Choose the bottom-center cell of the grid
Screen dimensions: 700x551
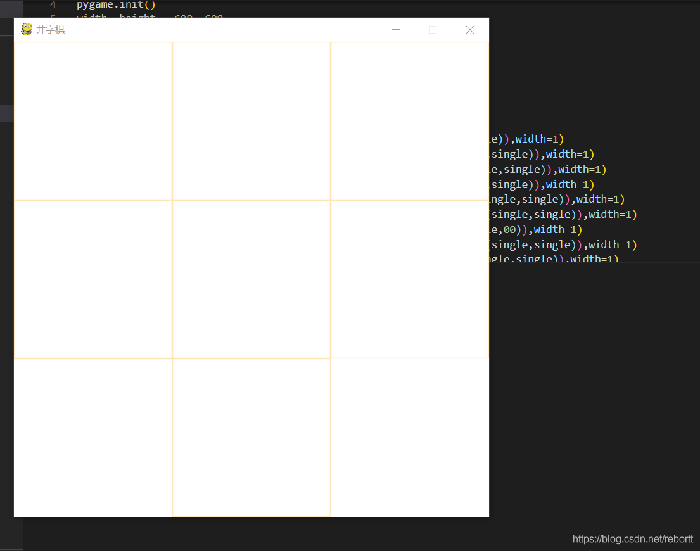pyautogui.click(x=251, y=438)
